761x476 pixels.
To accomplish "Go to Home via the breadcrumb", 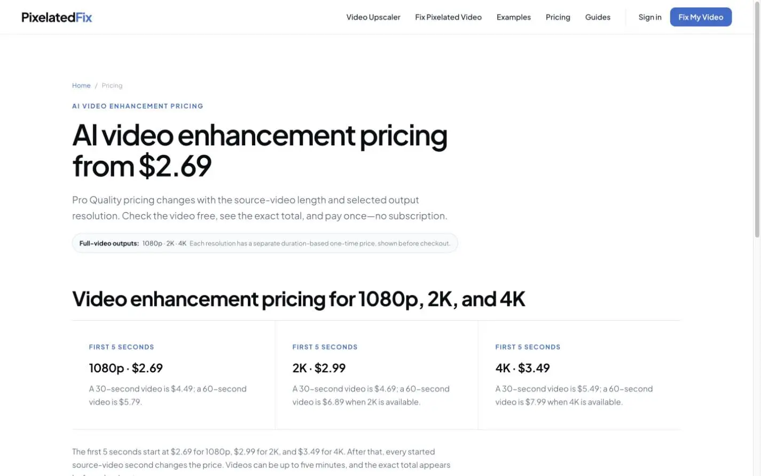I will click(81, 85).
